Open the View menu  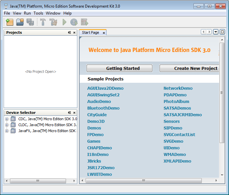click(x=17, y=13)
